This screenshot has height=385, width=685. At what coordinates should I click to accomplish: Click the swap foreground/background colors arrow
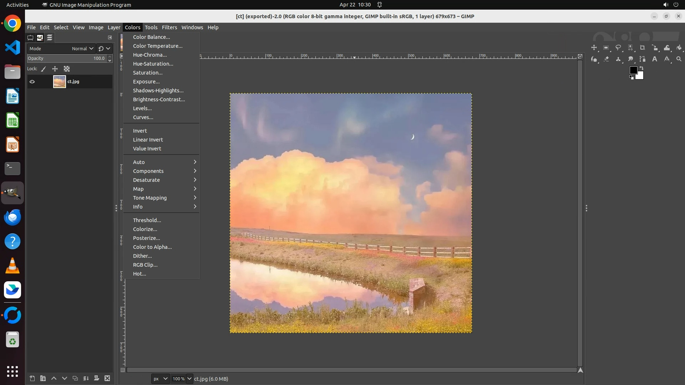tap(641, 68)
